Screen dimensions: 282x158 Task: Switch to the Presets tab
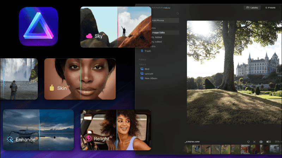tap(271, 7)
